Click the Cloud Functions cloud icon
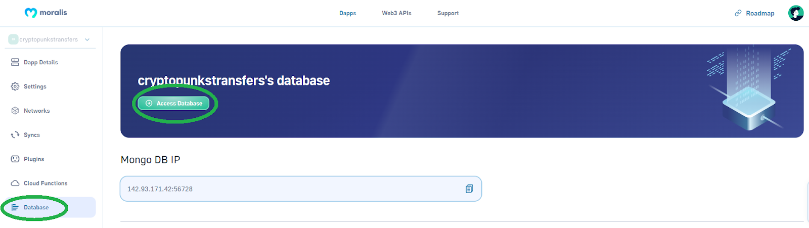The image size is (809, 228). 15,183
